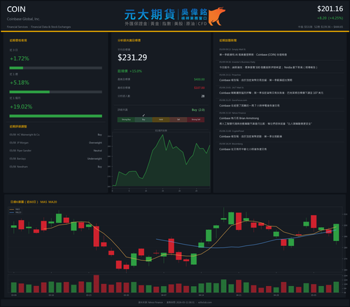Click the Financial Services sector line
Viewport: 350px width, 307px height.
tap(38, 27)
